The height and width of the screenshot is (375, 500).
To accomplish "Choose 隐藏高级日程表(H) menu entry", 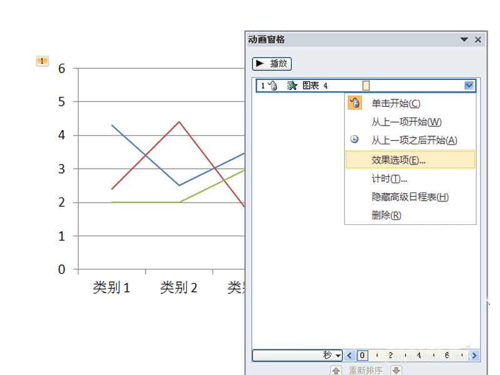I will (x=411, y=197).
